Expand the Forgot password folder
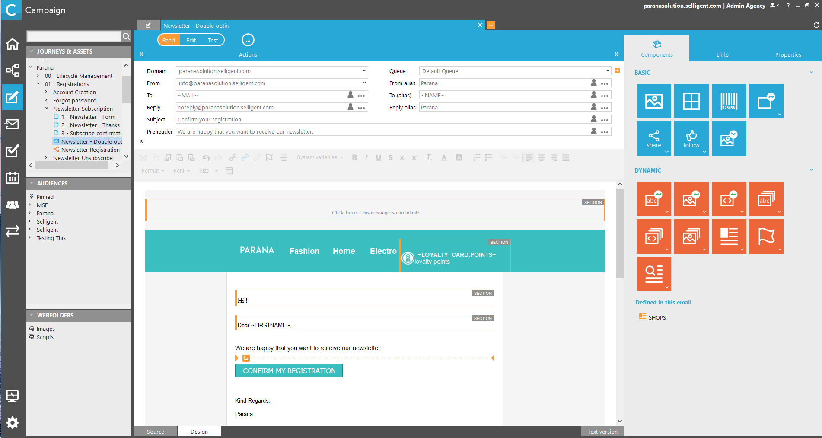The image size is (822, 438). click(x=46, y=100)
